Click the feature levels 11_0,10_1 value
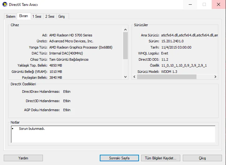Screen dimensions: 226x165 (184, 65)
